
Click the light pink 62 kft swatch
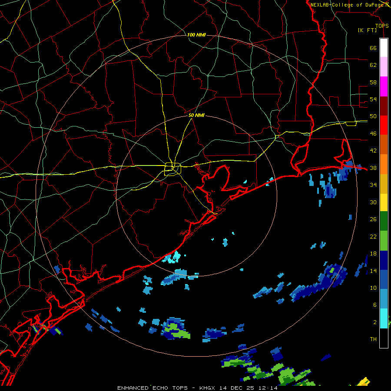coord(384,66)
